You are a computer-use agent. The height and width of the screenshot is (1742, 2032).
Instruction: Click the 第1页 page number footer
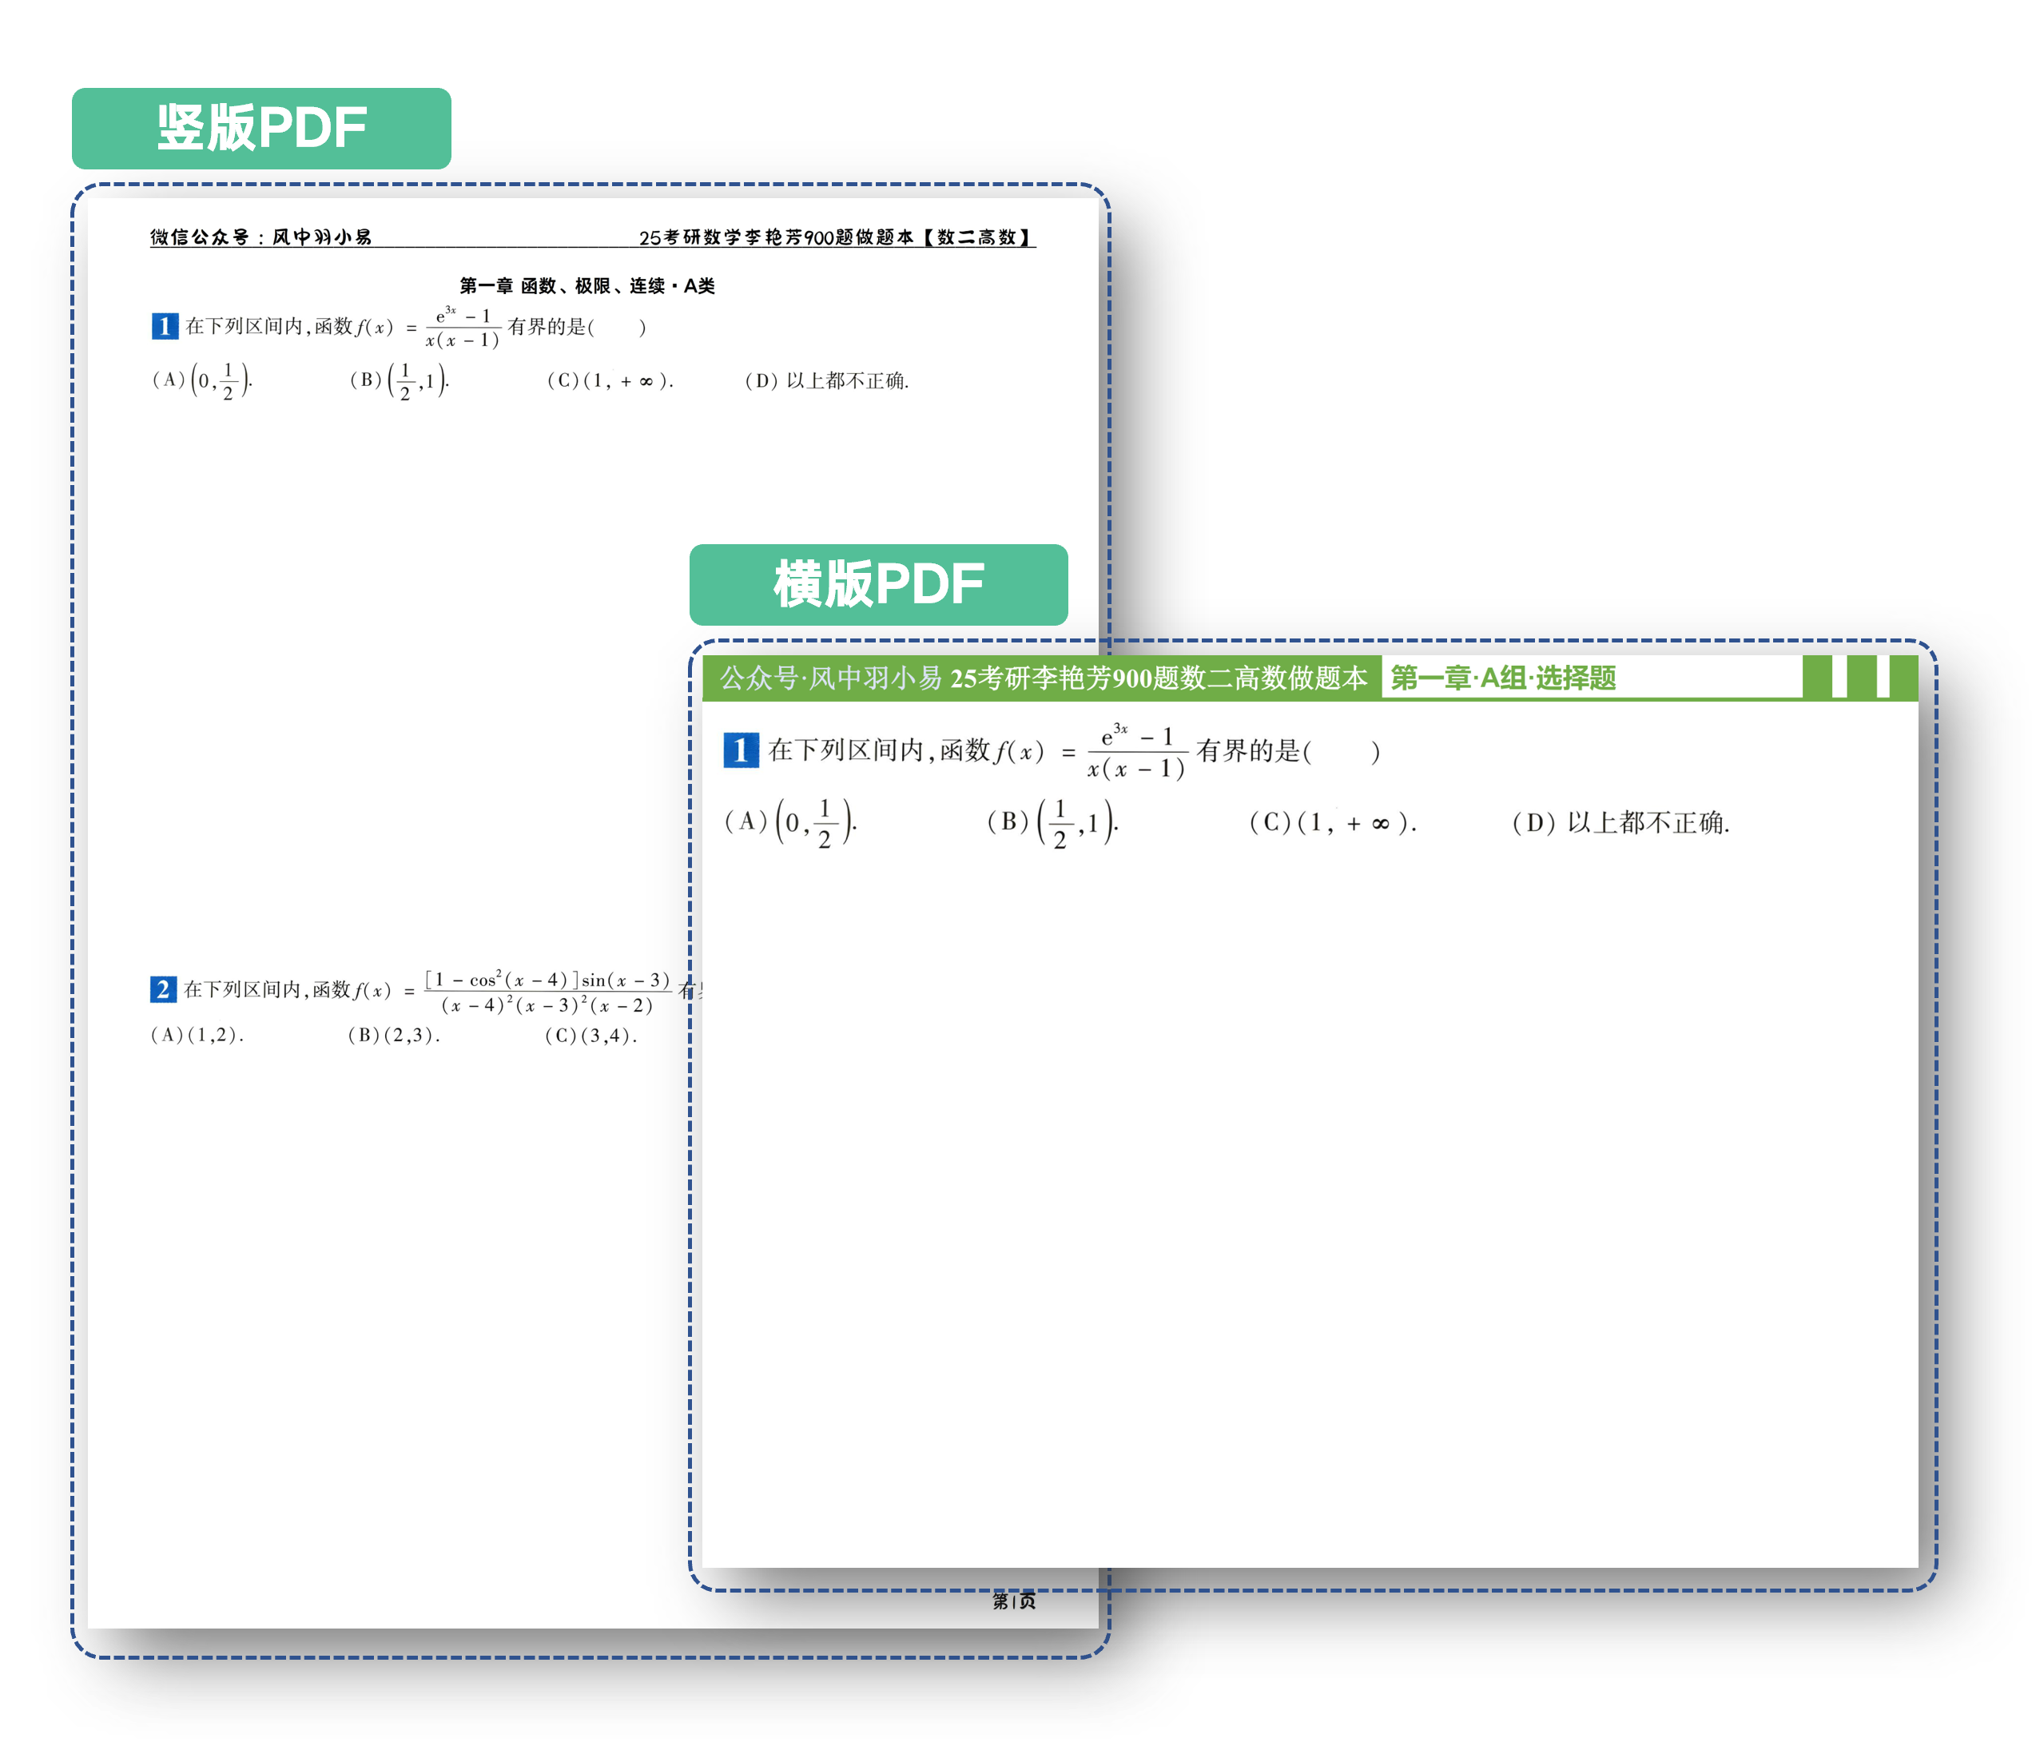1013,1601
